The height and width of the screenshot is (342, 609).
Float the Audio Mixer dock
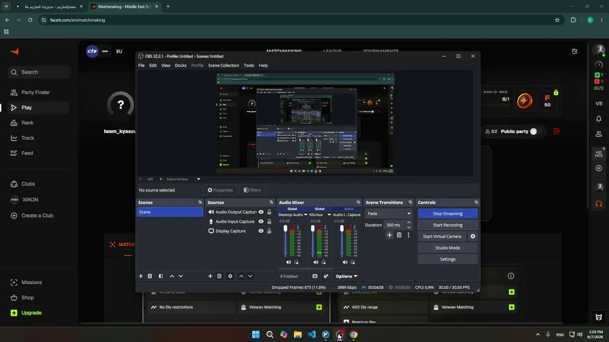(x=358, y=202)
